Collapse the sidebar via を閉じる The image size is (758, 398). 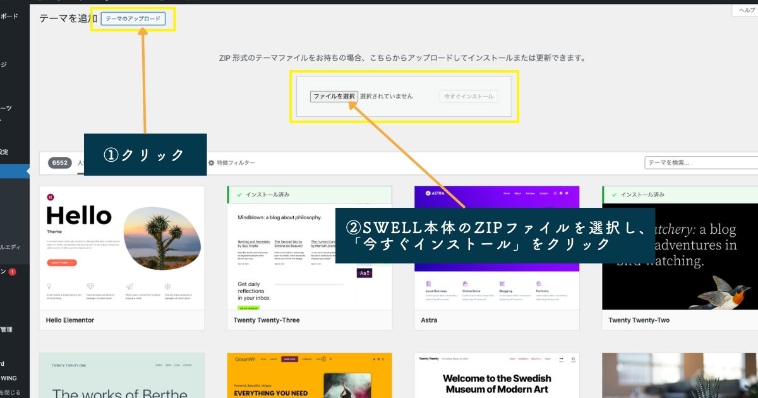[10, 392]
